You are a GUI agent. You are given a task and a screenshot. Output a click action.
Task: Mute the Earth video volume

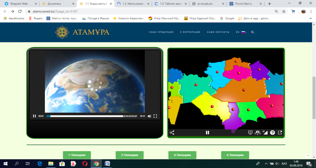(x=149, y=116)
